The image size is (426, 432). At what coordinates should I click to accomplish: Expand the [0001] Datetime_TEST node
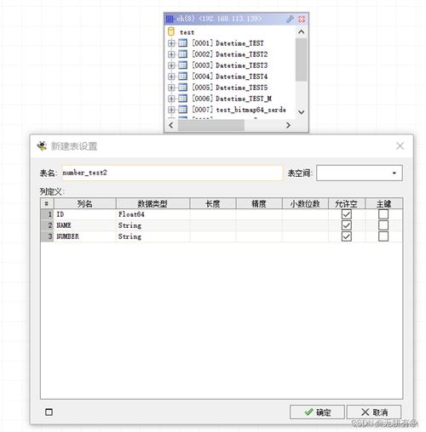click(x=171, y=43)
